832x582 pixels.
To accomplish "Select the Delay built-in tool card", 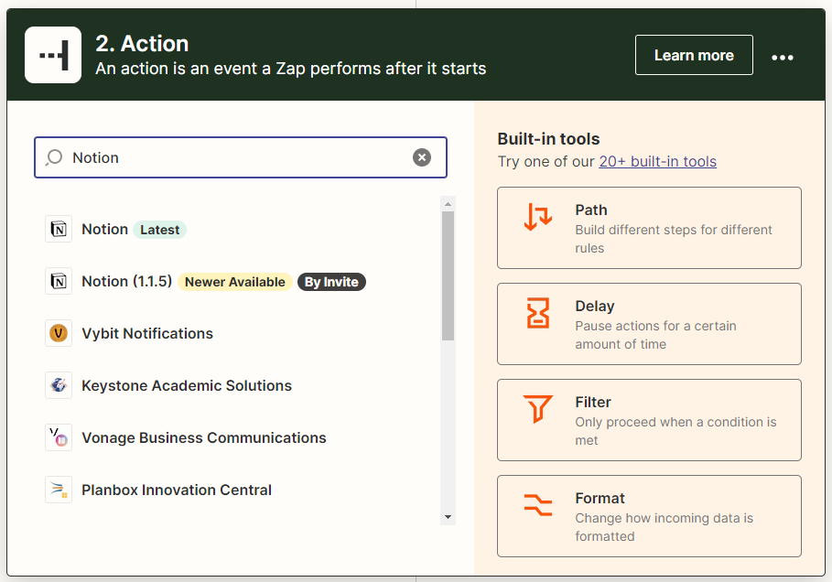I will point(649,324).
